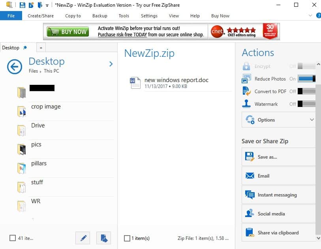The width and height of the screenshot is (321, 249).
Task: Click the Instant messaging icon
Action: [x=250, y=195]
